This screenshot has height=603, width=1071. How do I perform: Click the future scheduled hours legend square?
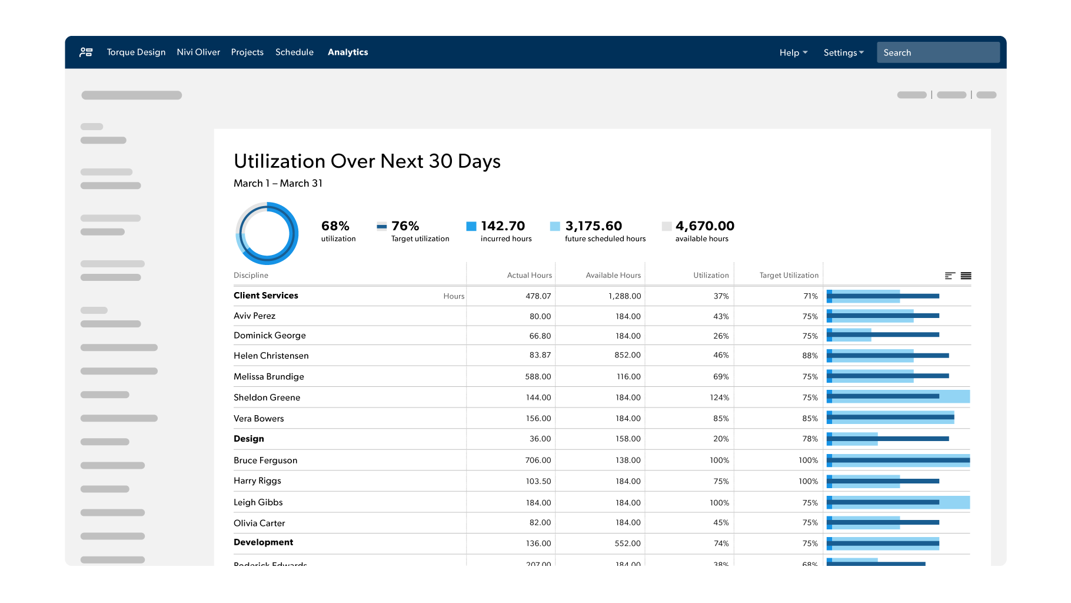pos(554,226)
